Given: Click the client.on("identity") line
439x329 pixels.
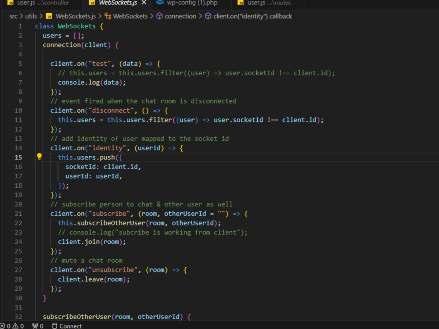Looking at the screenshot, I should [x=117, y=148].
